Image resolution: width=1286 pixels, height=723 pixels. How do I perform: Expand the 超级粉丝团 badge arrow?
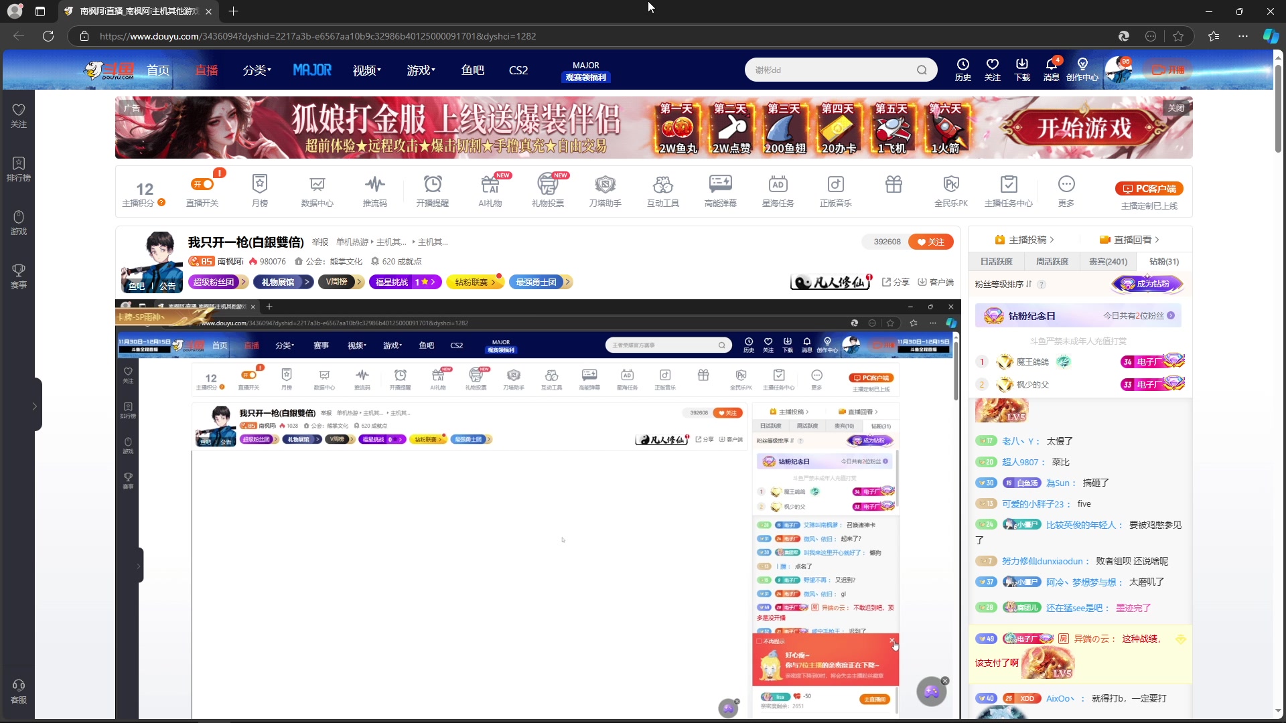[244, 283]
